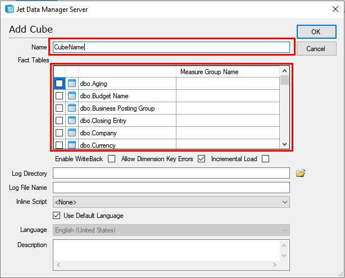Click the Cancel button
Viewport: 345px width, 278px height.
click(316, 49)
